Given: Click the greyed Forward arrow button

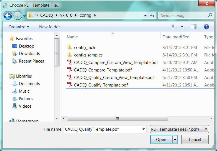Looking at the screenshot, I should [x=18, y=15].
